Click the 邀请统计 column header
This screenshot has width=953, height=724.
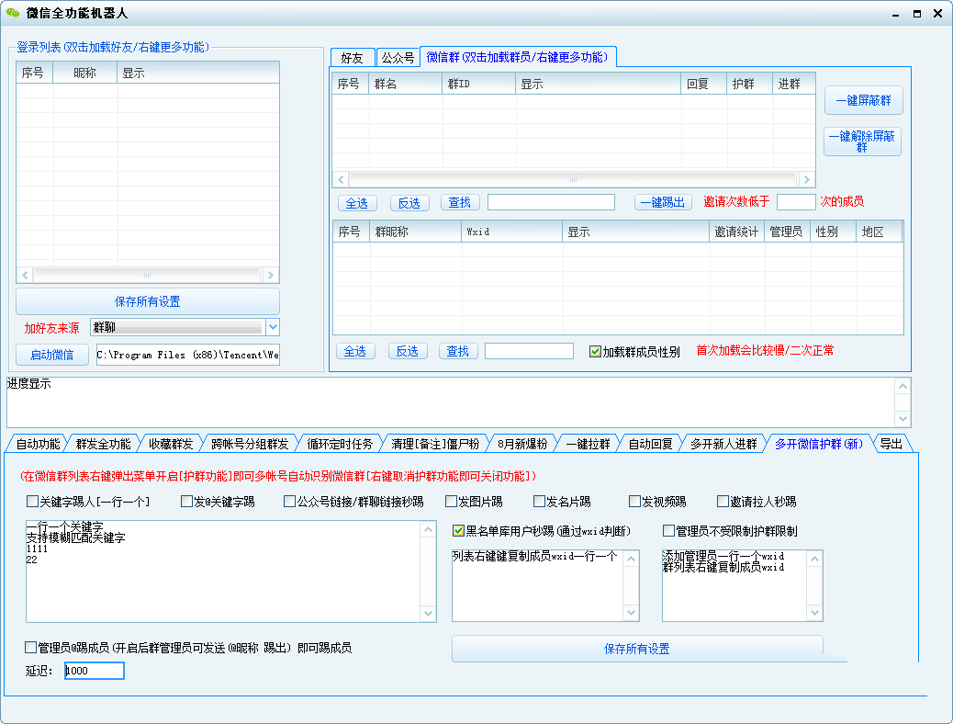(x=736, y=232)
